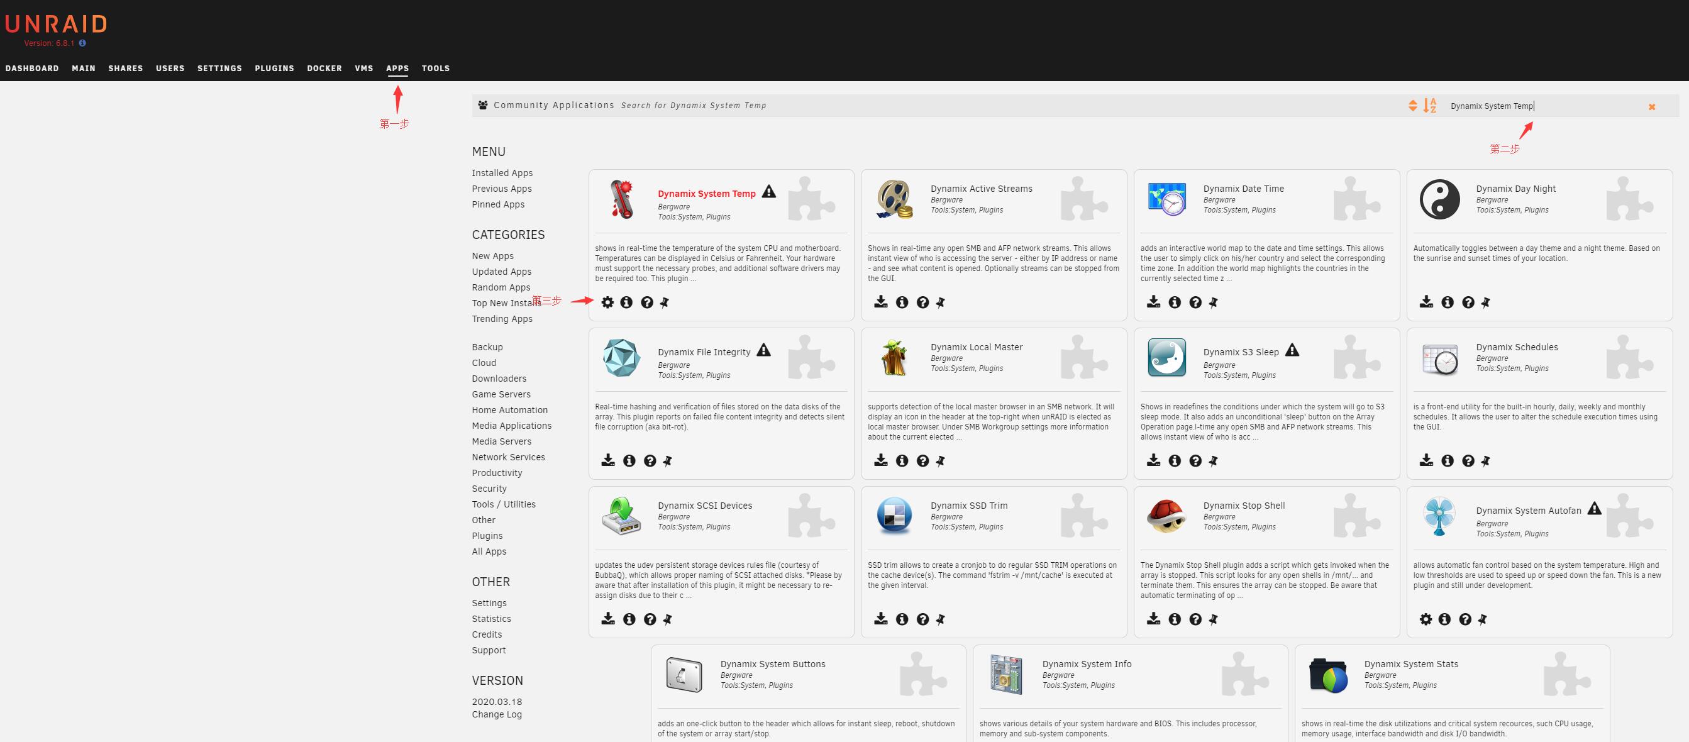The height and width of the screenshot is (742, 1689).
Task: Open the DOCKER menu tab
Action: 324,68
